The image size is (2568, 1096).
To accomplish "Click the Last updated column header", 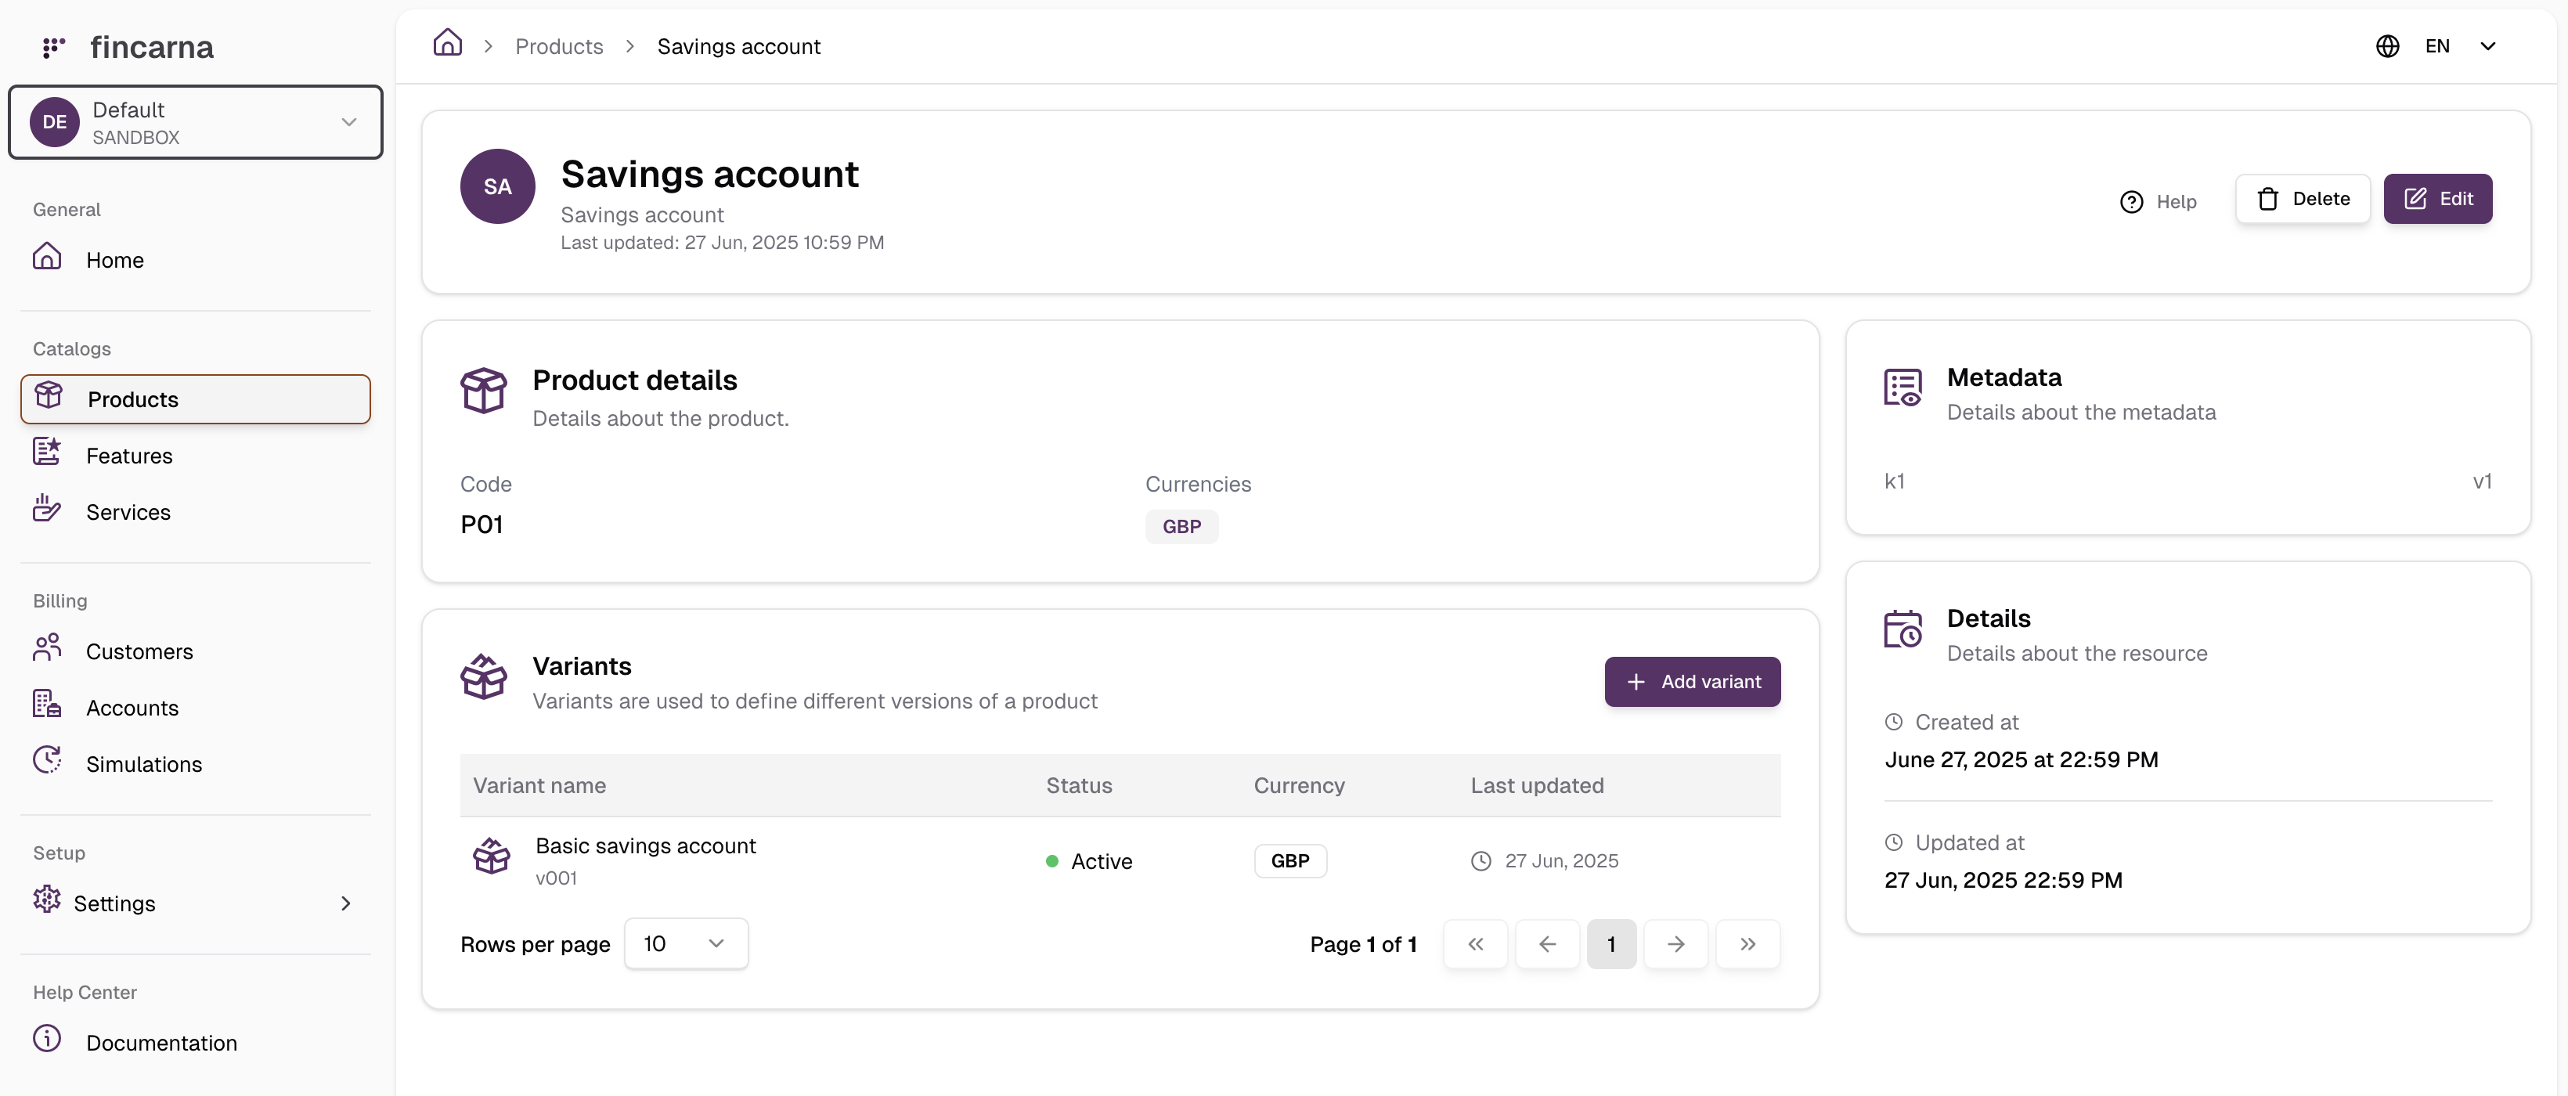I will click(x=1537, y=785).
